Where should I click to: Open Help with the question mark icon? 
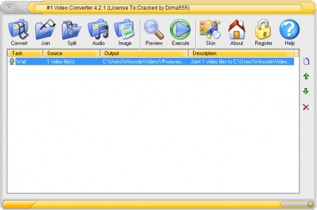(289, 32)
